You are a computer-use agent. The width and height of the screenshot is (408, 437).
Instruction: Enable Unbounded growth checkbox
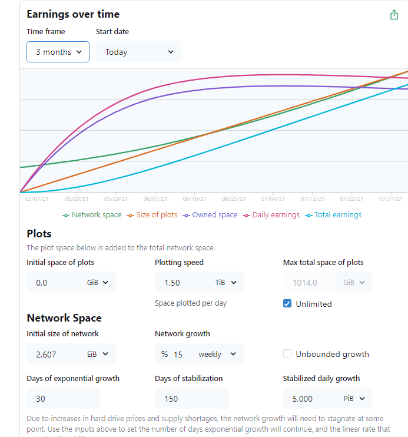(287, 354)
